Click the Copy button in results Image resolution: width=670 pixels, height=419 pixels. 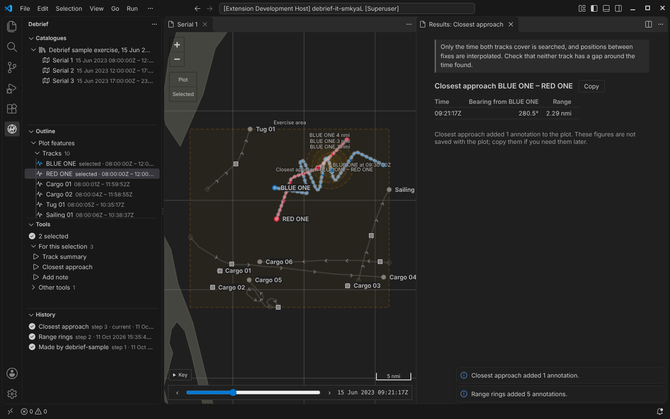coord(591,86)
